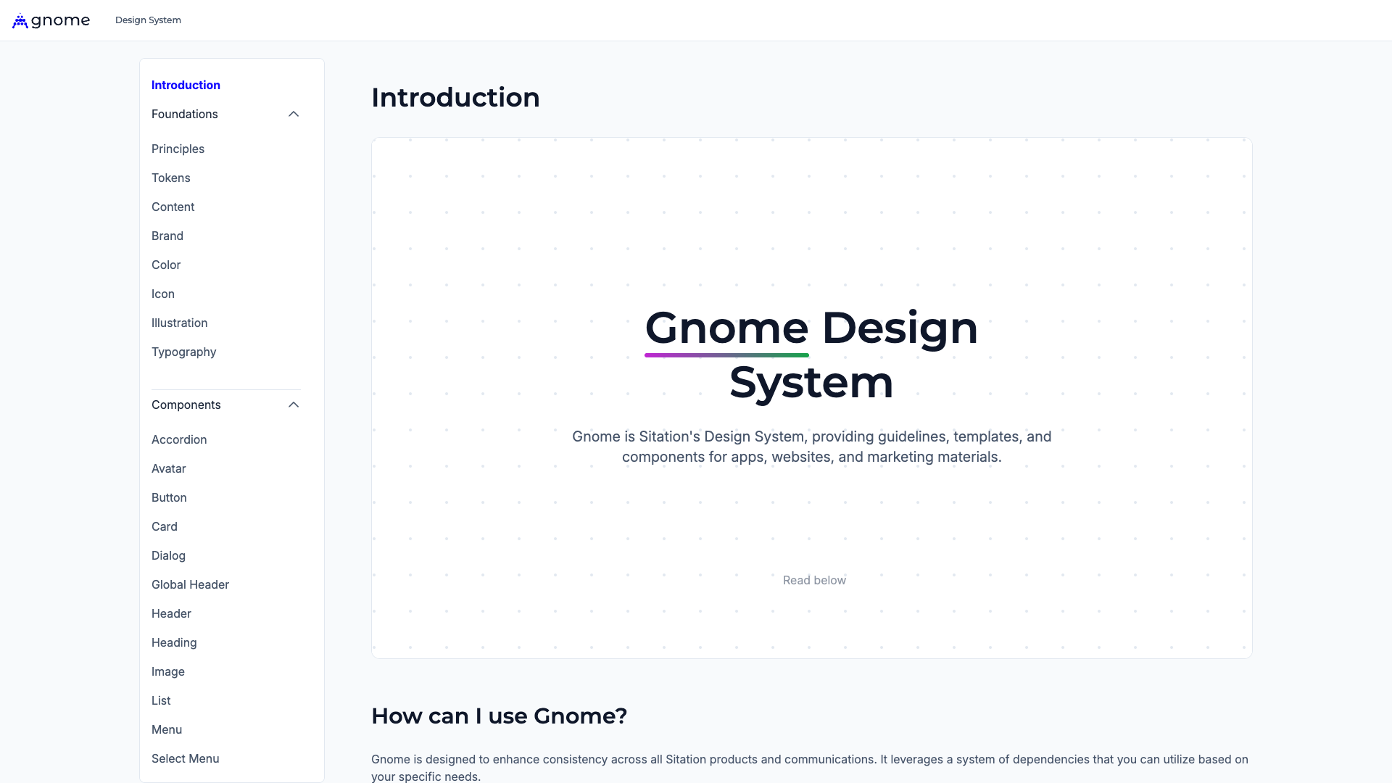The image size is (1392, 783).
Task: Open the Tokens foundation page
Action: click(171, 178)
